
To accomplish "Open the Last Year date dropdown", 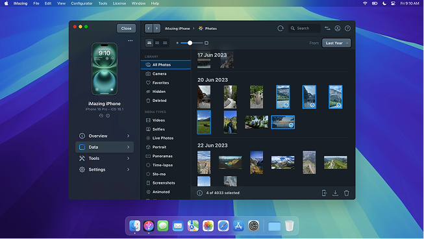I will [336, 43].
